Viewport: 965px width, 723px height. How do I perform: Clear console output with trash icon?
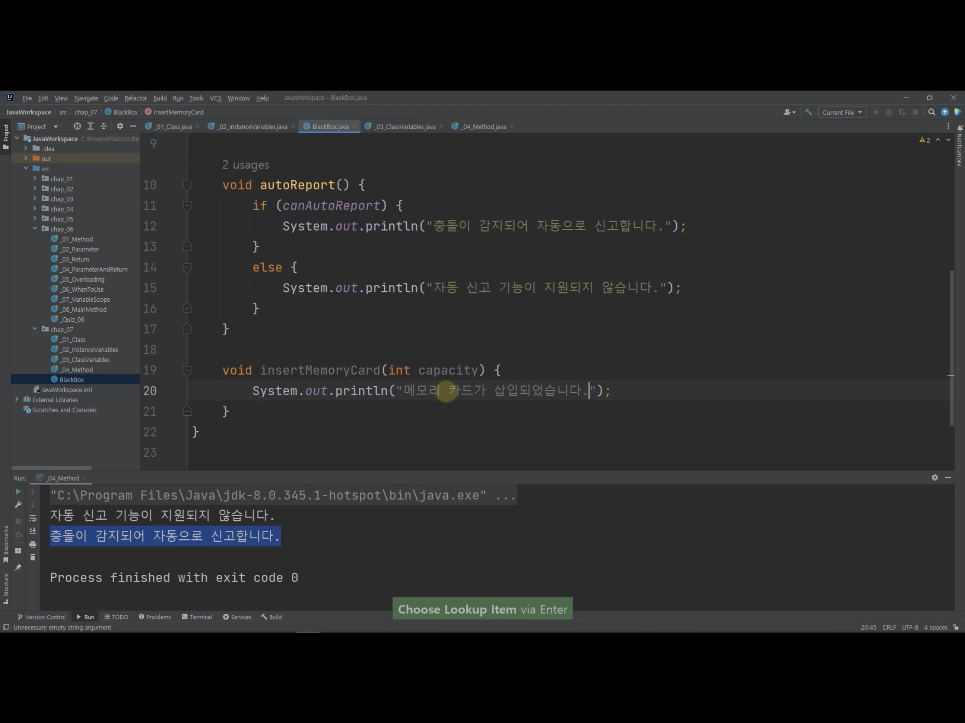pyautogui.click(x=33, y=557)
